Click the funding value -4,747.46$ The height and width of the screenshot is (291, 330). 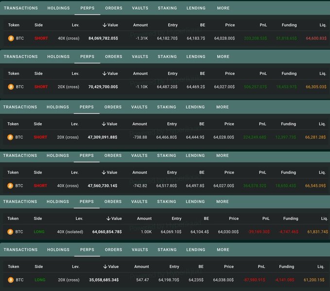pyautogui.click(x=289, y=232)
